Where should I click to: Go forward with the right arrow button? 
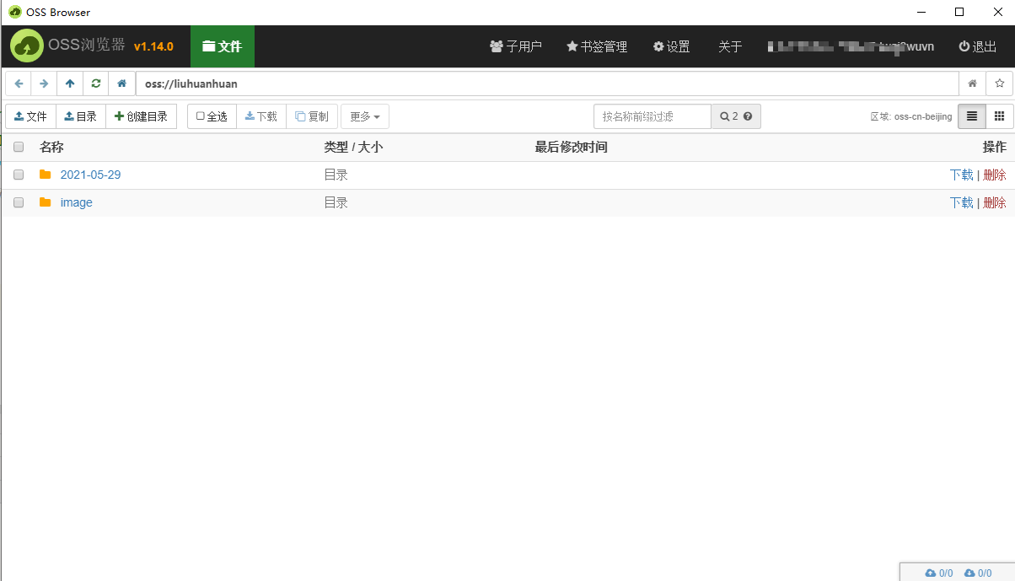point(44,83)
